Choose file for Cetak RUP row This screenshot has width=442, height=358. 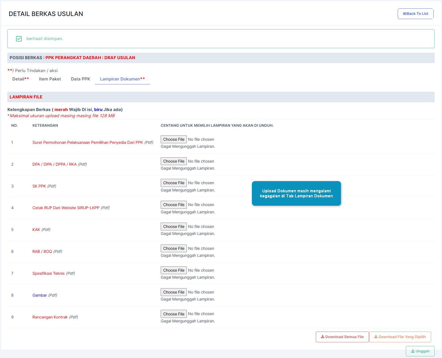pos(174,205)
